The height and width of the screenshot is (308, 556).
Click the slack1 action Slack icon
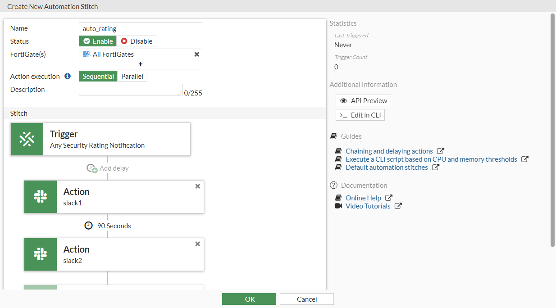click(x=41, y=197)
